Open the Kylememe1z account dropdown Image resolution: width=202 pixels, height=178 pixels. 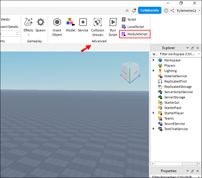tap(188, 11)
